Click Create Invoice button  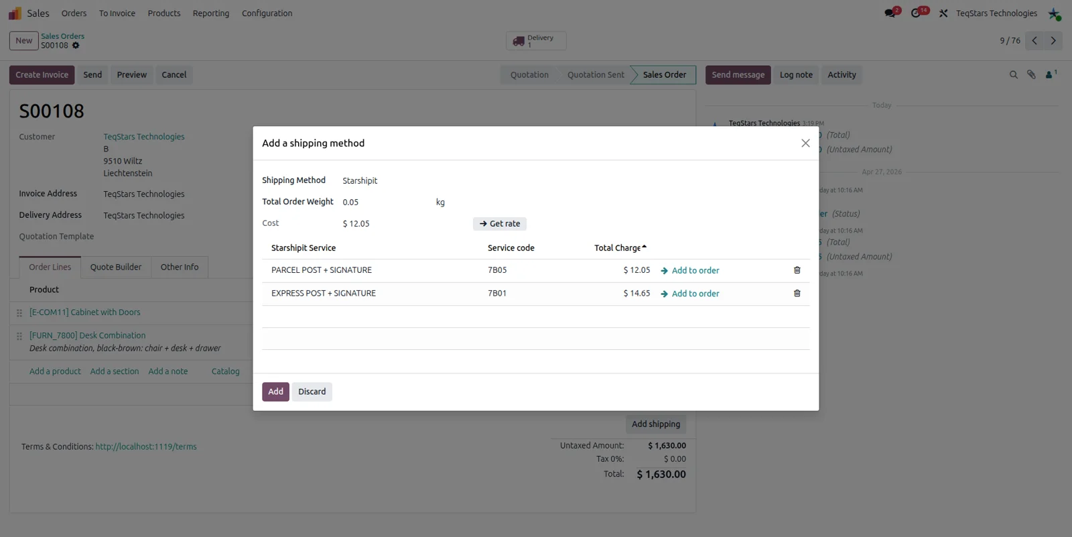tap(42, 75)
